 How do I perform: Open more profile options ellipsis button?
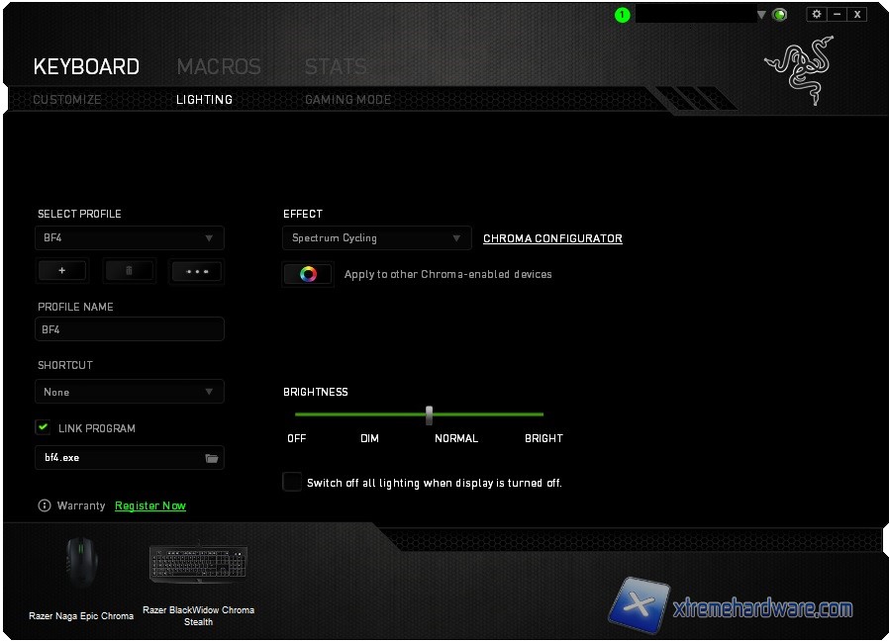197,271
